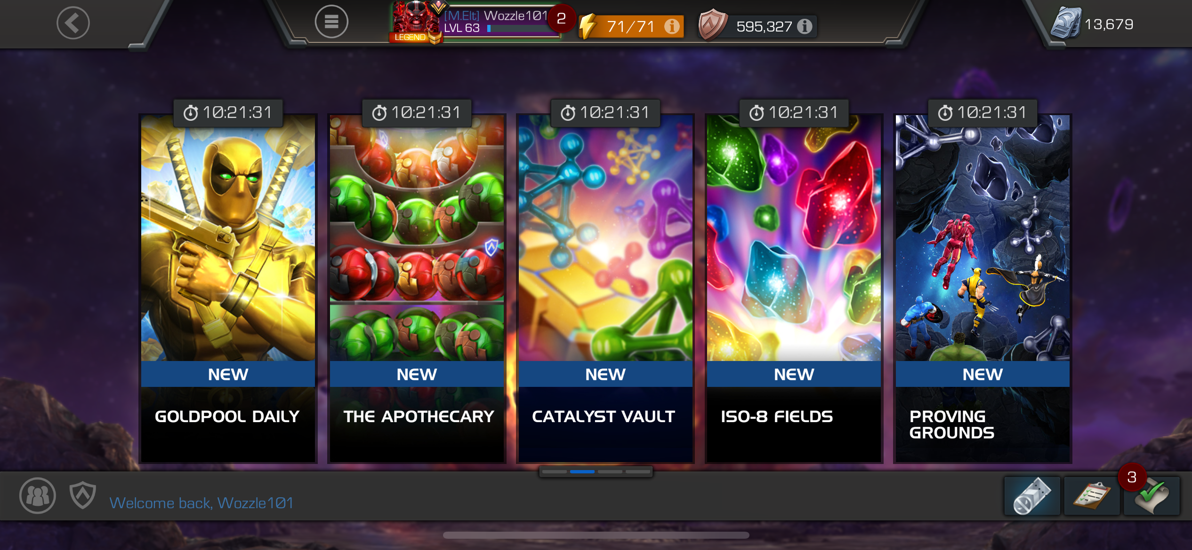Go back using the arrow button

pyautogui.click(x=73, y=23)
